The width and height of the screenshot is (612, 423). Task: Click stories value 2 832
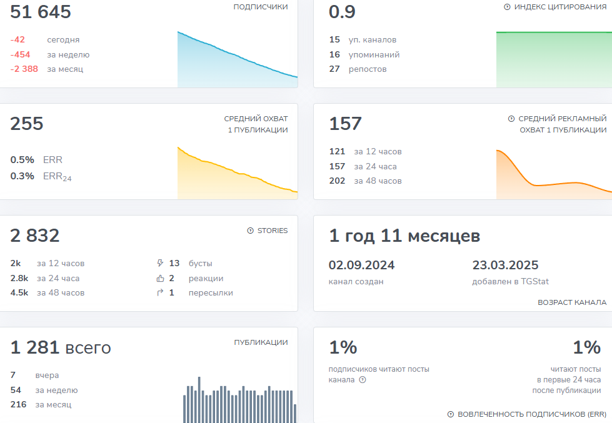(x=35, y=236)
